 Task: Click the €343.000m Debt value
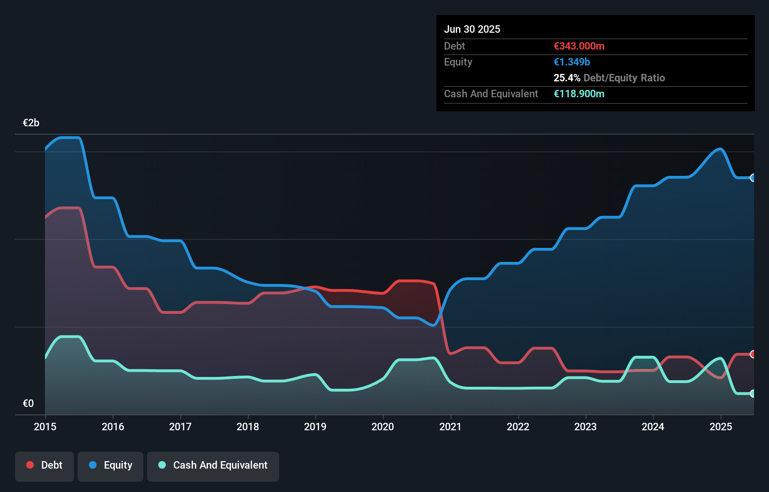point(579,46)
